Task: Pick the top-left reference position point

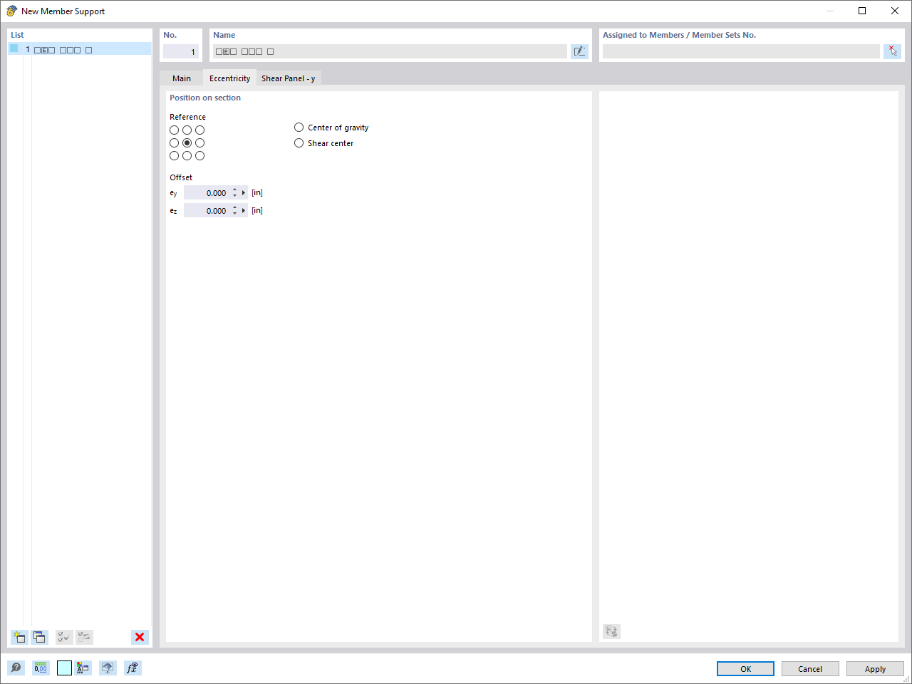Action: (x=174, y=130)
